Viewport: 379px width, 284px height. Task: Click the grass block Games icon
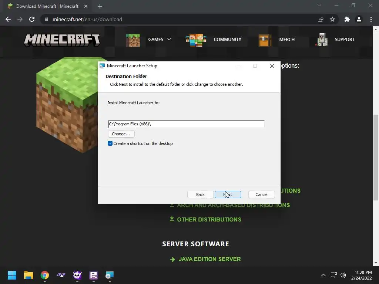click(x=133, y=40)
